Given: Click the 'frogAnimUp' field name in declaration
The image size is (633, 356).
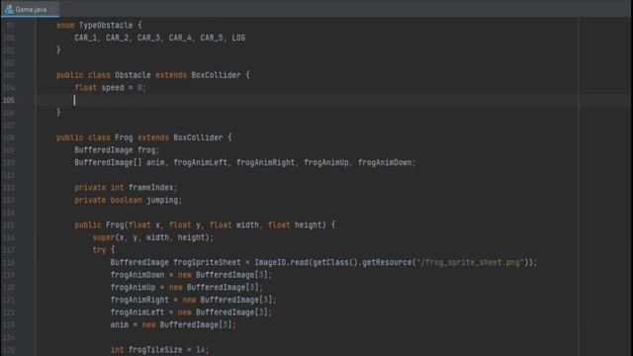Looking at the screenshot, I should [326, 162].
